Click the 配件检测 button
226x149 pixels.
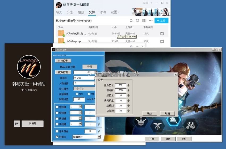coord(63,72)
